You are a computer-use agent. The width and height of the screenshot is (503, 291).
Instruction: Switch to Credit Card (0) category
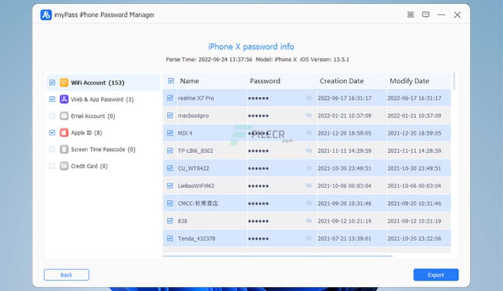[x=89, y=166]
